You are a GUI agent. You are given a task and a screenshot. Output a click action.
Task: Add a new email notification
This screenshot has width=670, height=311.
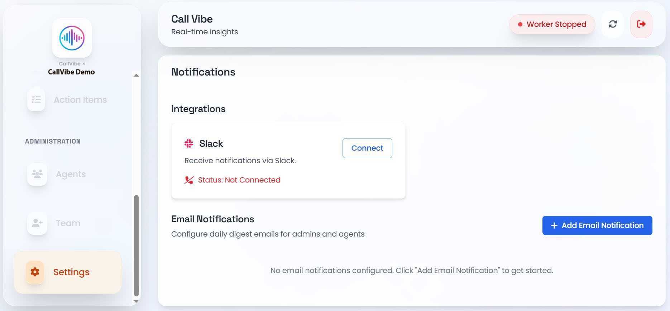pyautogui.click(x=597, y=225)
